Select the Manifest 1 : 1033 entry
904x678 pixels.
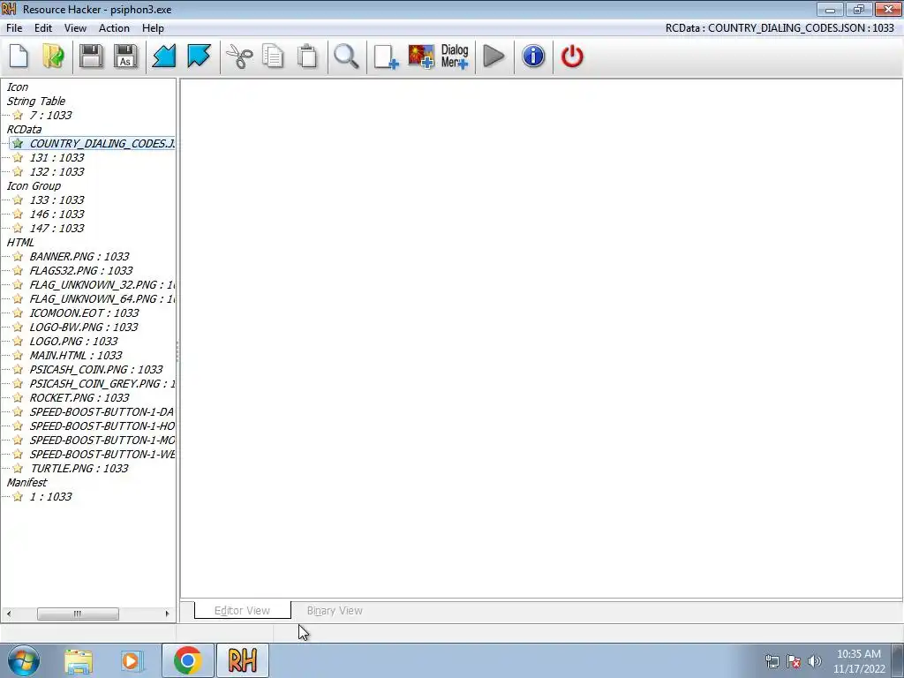50,496
